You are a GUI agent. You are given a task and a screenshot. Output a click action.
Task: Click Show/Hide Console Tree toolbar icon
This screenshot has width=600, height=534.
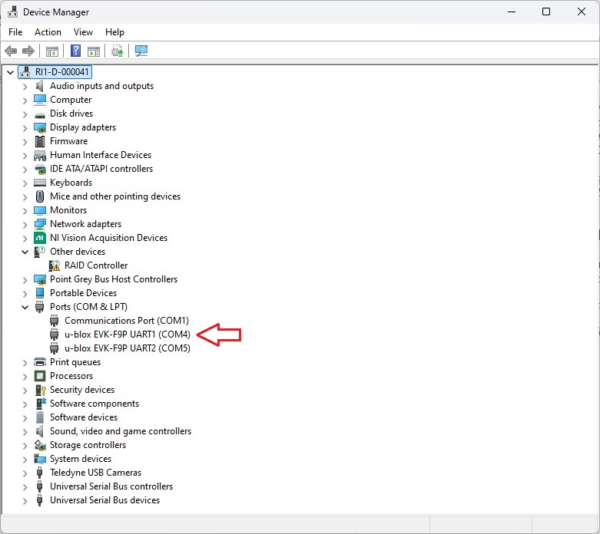[52, 51]
